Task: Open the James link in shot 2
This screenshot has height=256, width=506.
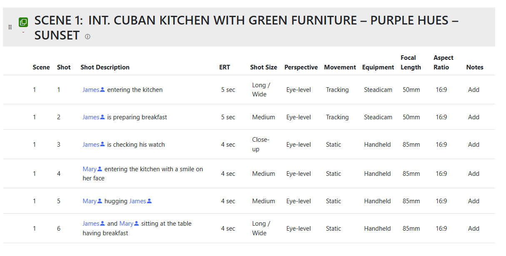Action: coord(91,117)
